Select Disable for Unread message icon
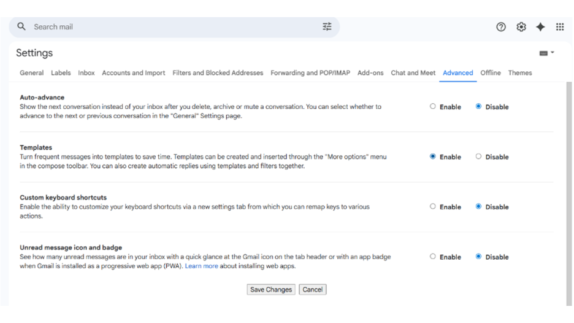Viewport: 574px width, 323px height. coord(478,256)
